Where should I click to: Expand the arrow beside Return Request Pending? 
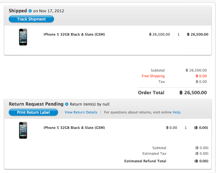tap(67, 104)
